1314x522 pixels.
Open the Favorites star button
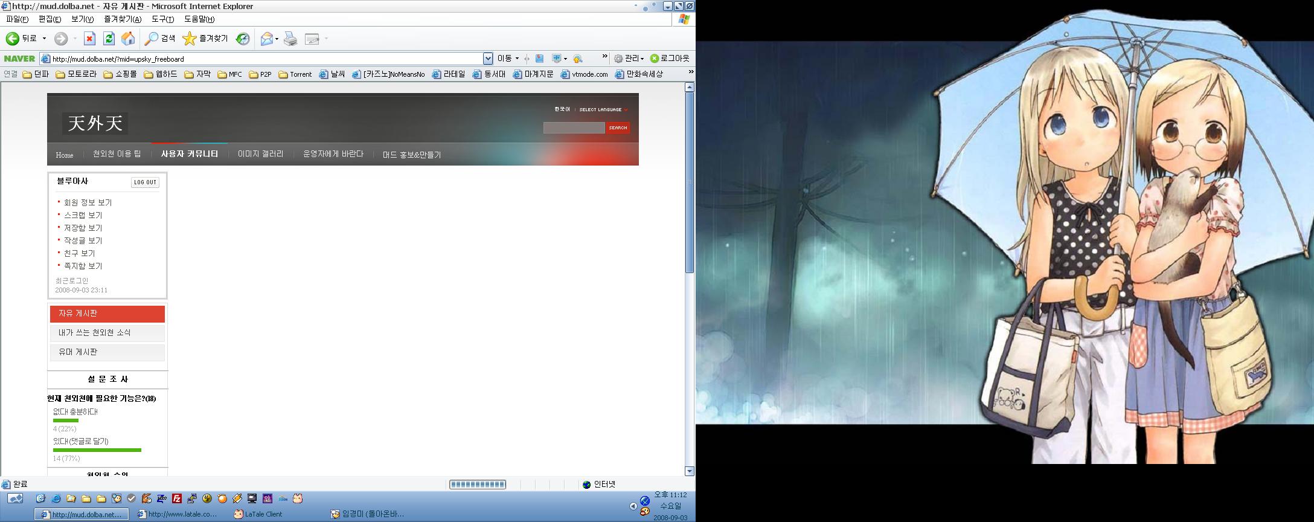[x=205, y=39]
